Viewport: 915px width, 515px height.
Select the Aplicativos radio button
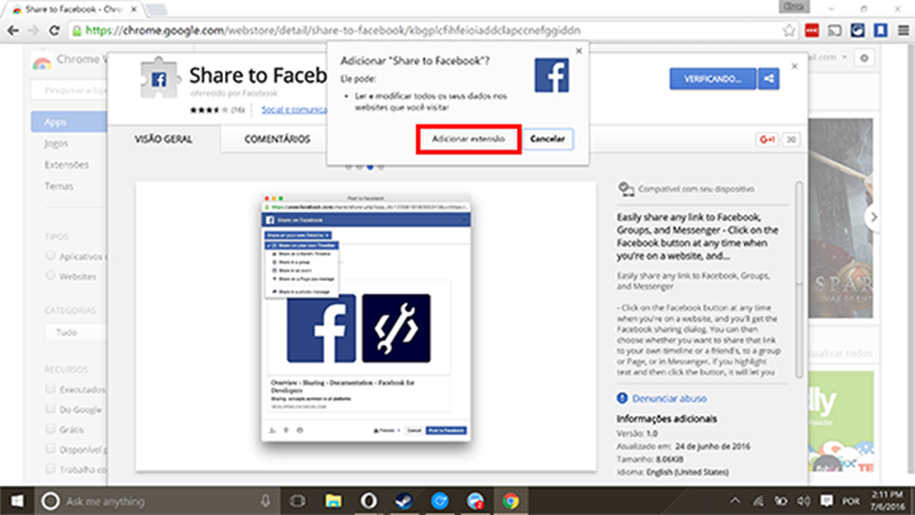50,256
